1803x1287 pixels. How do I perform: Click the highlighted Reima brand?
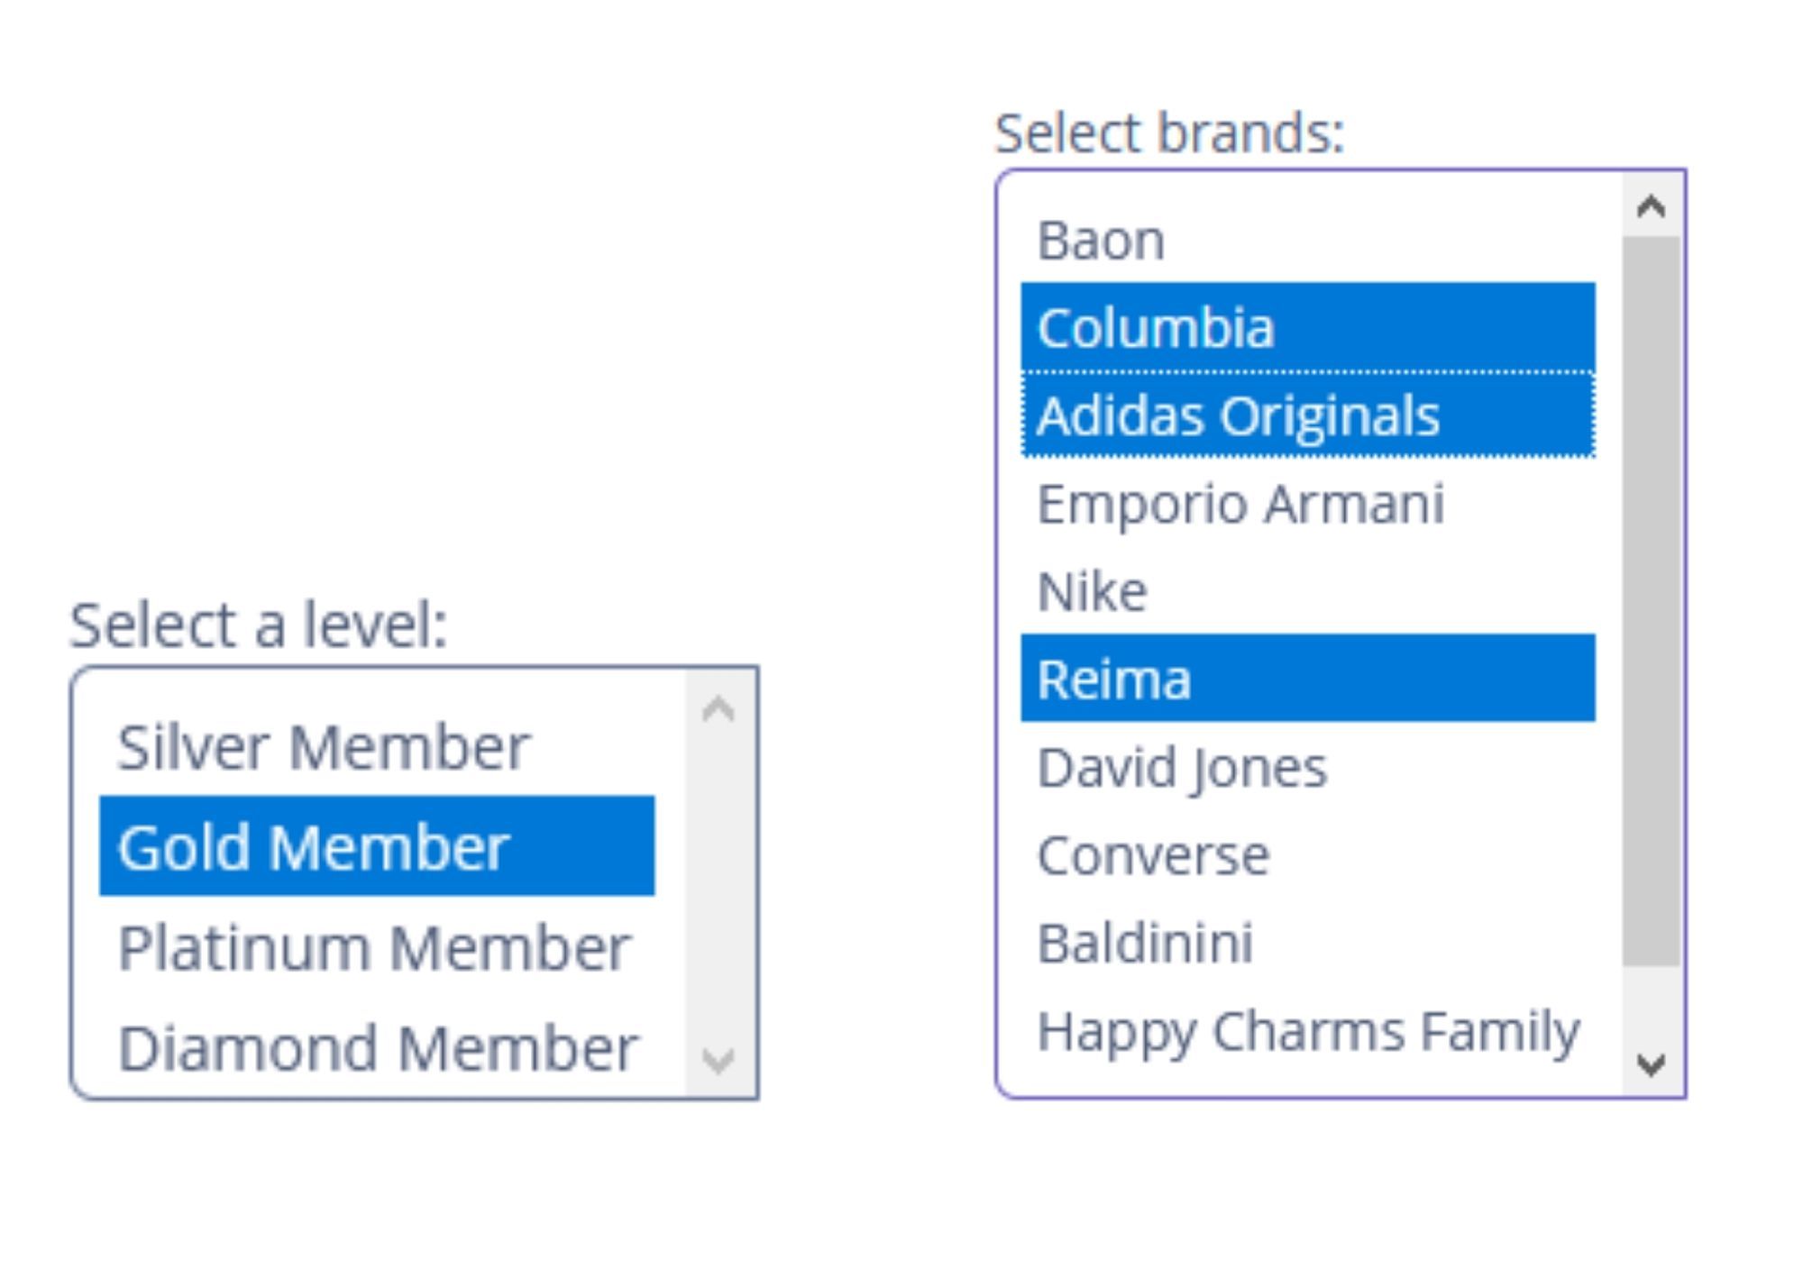coord(1308,678)
